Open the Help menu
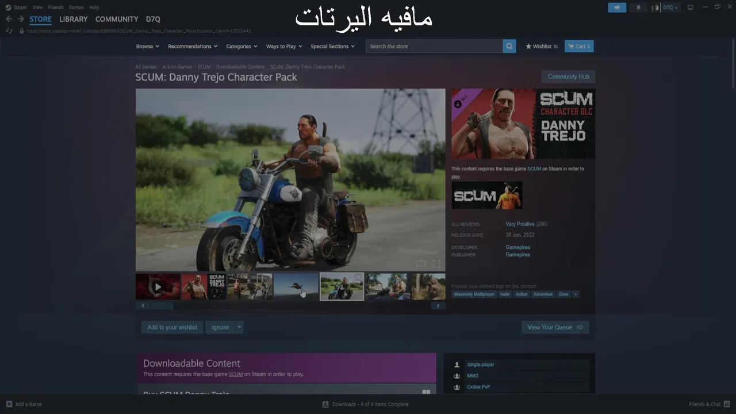 pos(94,7)
